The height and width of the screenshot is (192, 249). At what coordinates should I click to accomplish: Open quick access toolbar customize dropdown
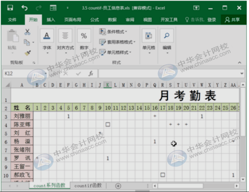click(68, 8)
